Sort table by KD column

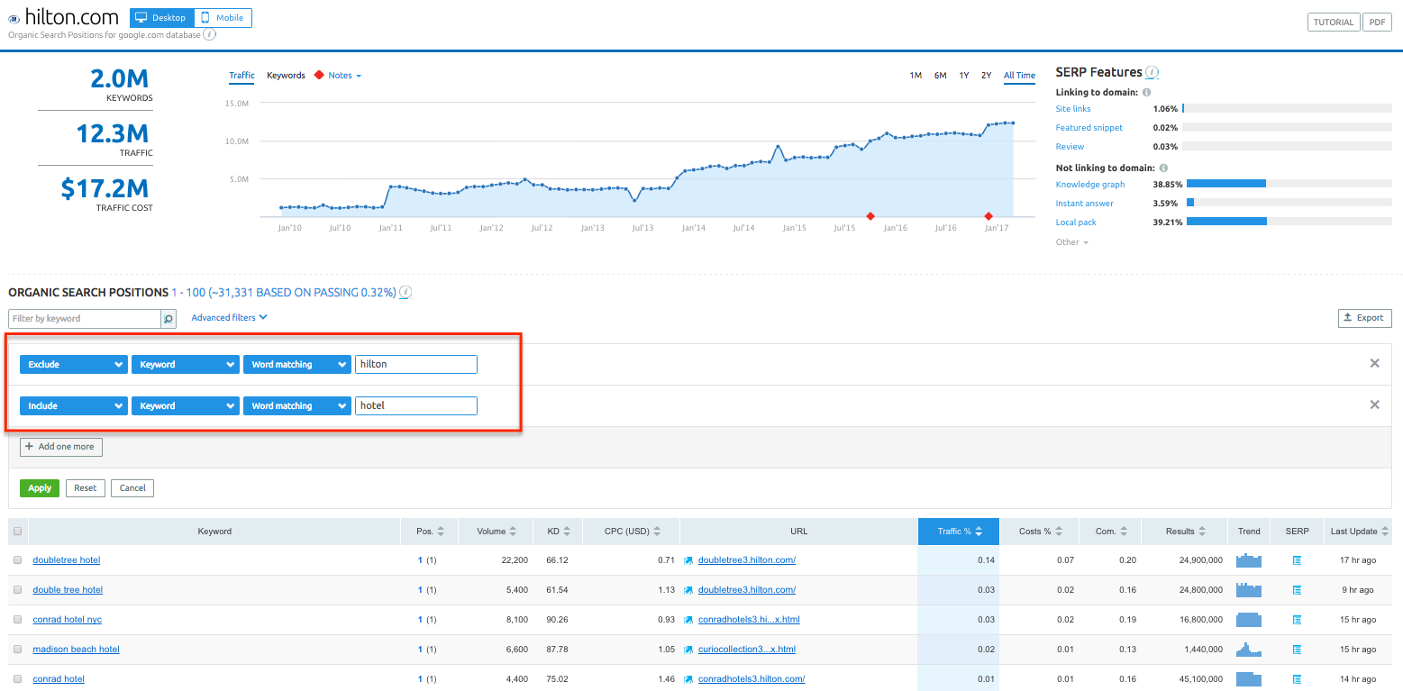point(558,532)
